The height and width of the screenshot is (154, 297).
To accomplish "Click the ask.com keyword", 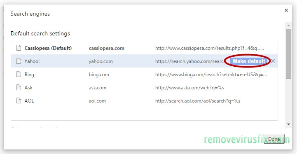I will (98, 88).
